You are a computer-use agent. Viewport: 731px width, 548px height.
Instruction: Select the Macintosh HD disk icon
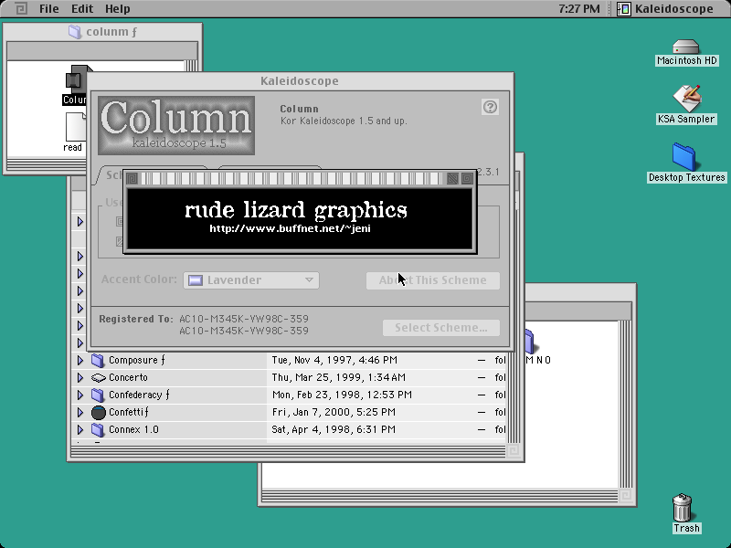tap(686, 47)
